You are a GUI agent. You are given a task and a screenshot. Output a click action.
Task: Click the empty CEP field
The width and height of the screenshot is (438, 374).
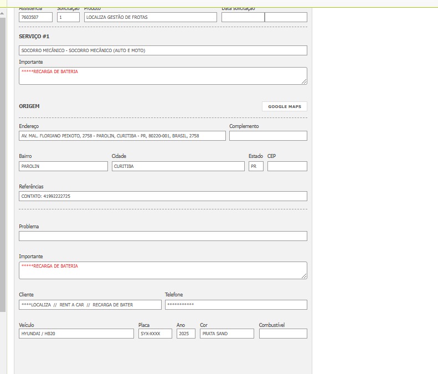click(287, 166)
